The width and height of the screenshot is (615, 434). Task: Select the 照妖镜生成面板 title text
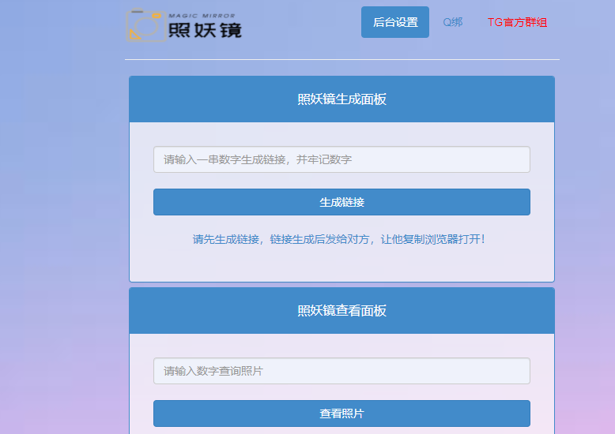click(x=341, y=99)
